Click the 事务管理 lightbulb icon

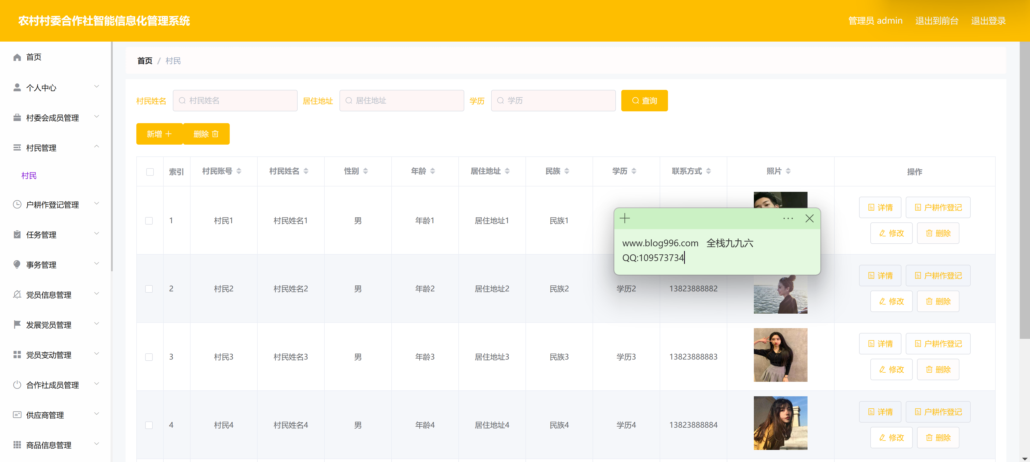coord(17,265)
